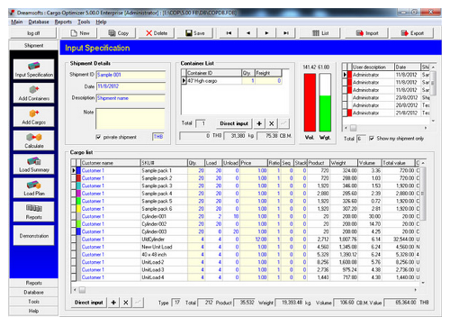Remove container with the X button
Viewport: 450px width, 326px height.
[x=271, y=123]
